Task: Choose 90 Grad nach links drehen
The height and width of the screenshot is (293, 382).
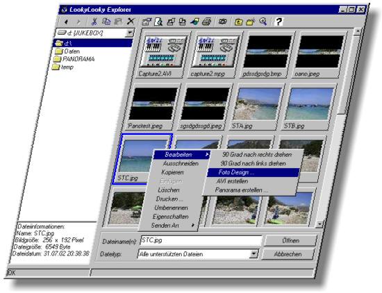Action: 253,163
